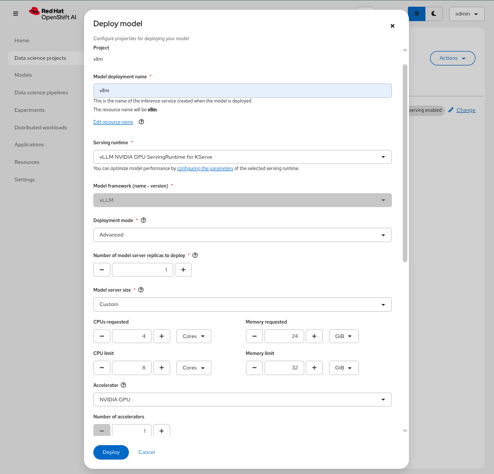
Task: Open Experiments in sidebar
Action: point(29,110)
